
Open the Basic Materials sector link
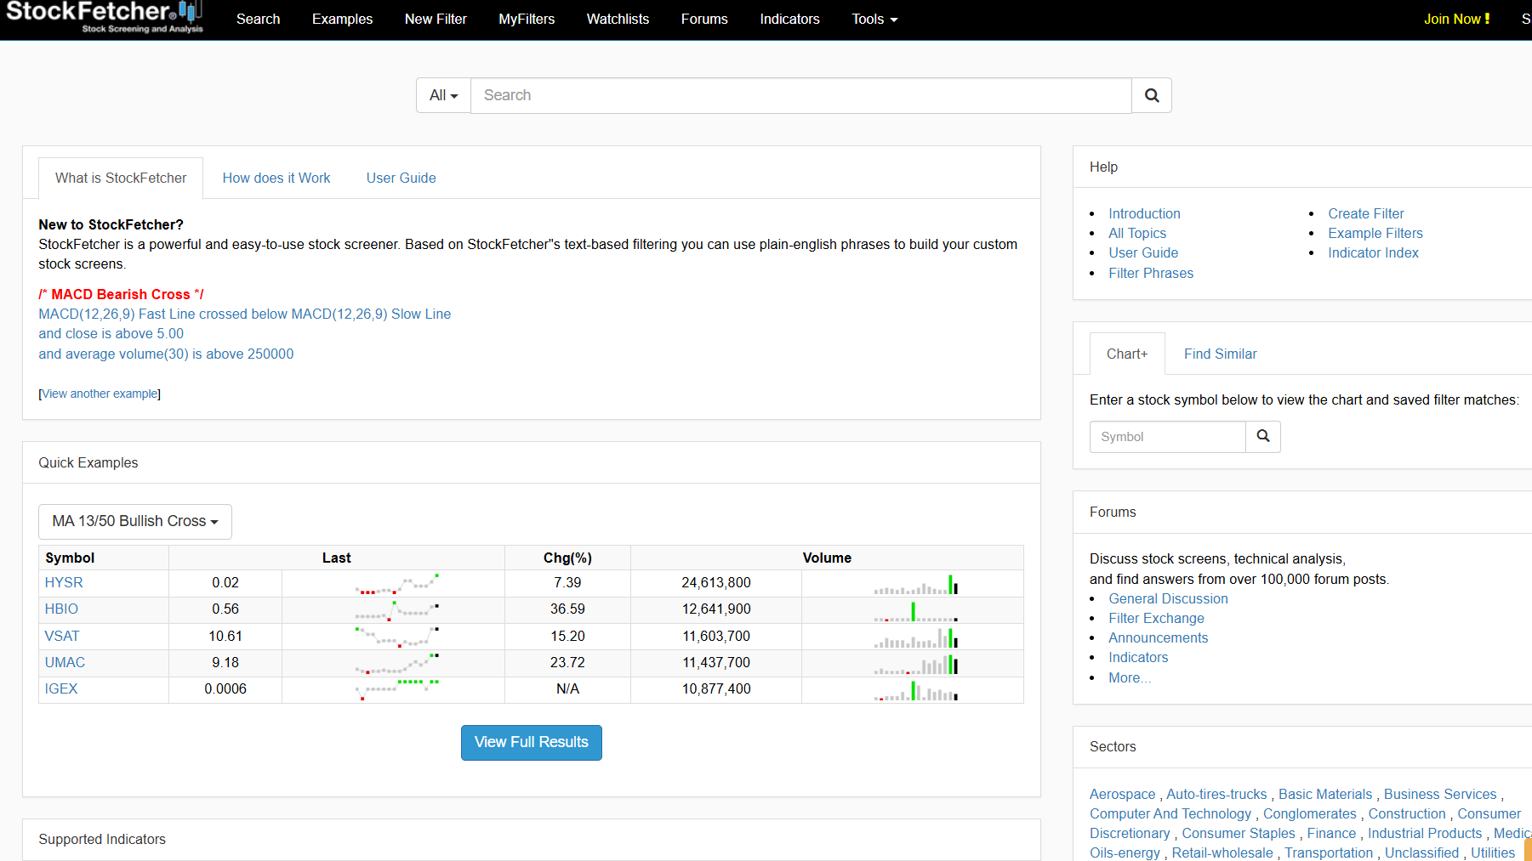click(x=1325, y=794)
